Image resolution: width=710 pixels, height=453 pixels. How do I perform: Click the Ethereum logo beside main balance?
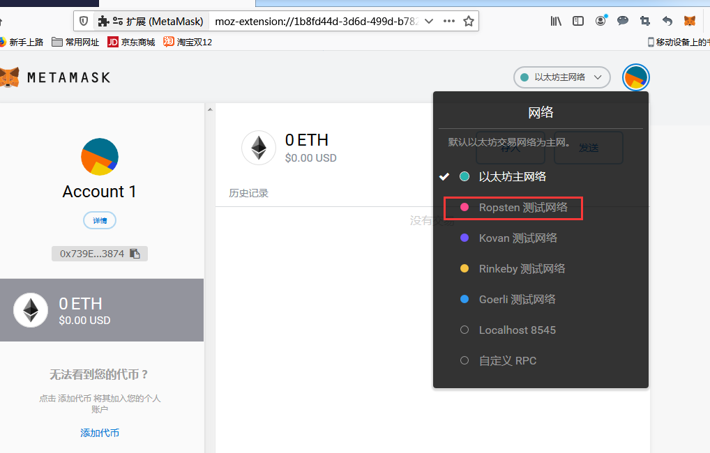pyautogui.click(x=259, y=148)
